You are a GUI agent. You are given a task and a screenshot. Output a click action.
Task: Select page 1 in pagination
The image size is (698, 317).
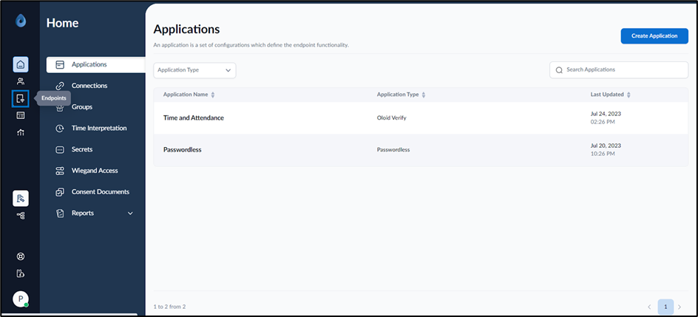pyautogui.click(x=665, y=307)
